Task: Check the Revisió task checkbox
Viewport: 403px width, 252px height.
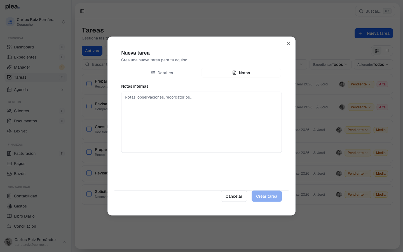Action: (x=89, y=173)
